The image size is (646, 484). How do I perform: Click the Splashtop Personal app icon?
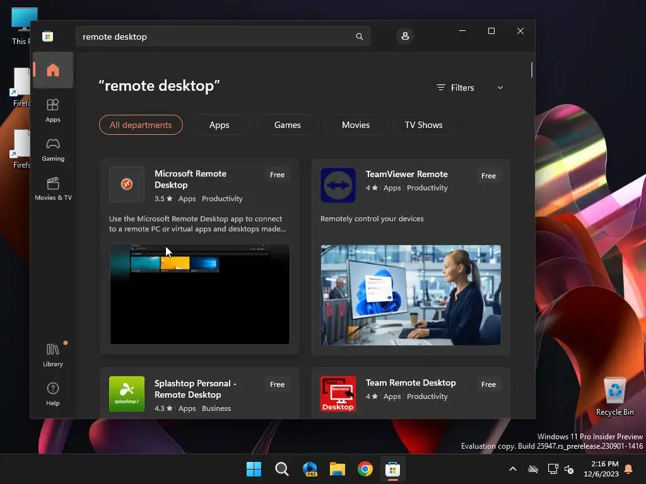pos(127,394)
